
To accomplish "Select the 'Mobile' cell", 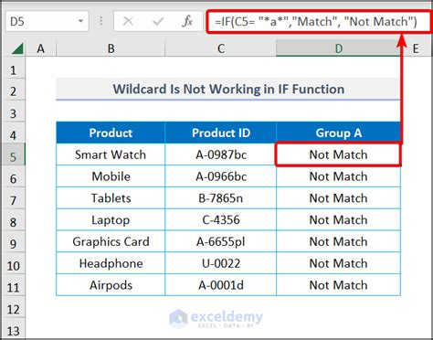I will 111,176.
